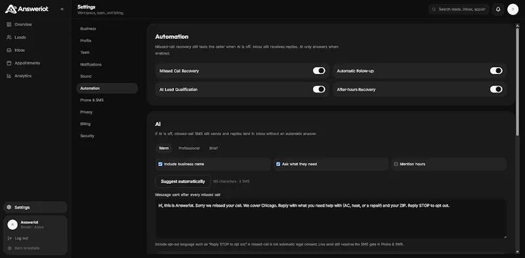
Task: Click the AI section heading
Action: point(158,124)
